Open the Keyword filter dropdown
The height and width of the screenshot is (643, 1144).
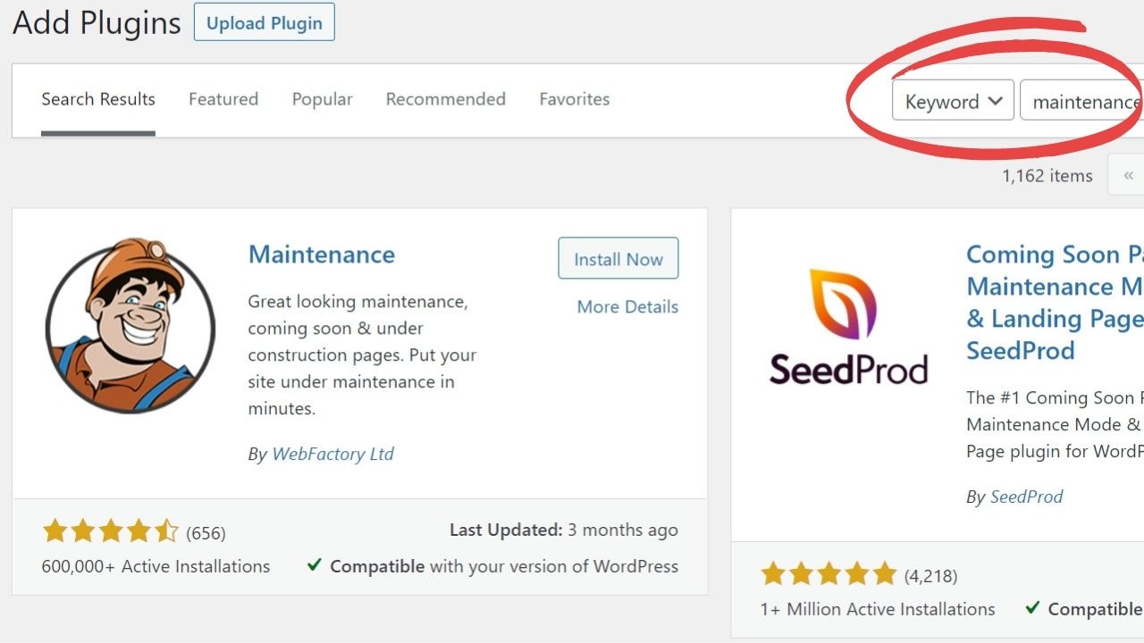coord(951,101)
